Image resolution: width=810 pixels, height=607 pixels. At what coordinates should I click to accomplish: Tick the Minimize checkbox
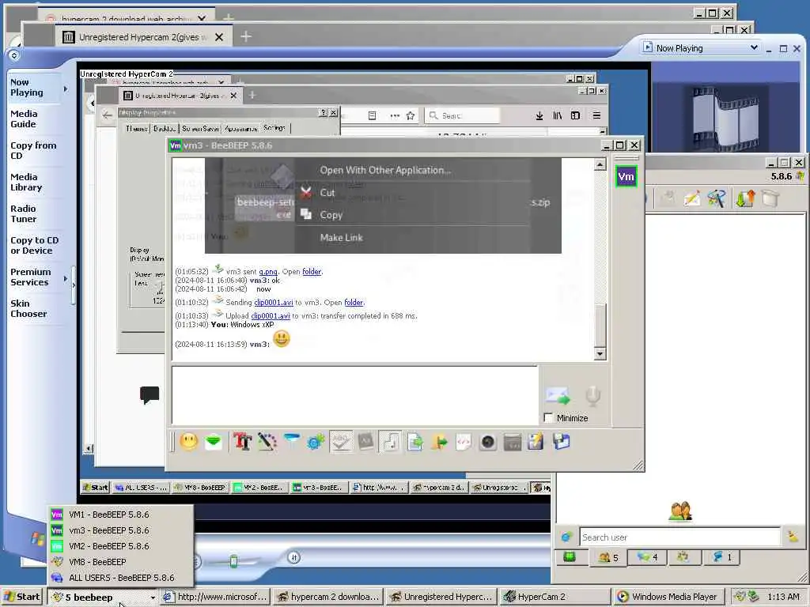[x=549, y=418]
